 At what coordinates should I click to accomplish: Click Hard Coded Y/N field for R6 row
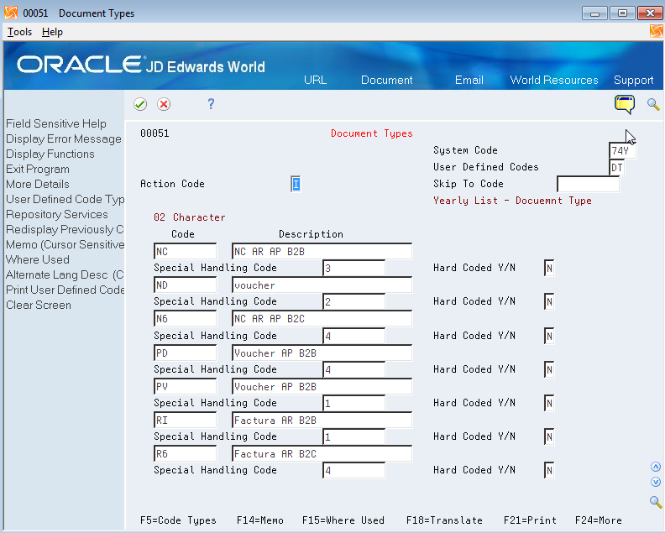pyautogui.click(x=549, y=471)
